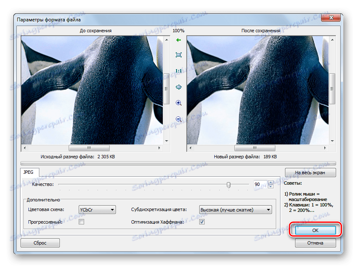Click the right preview vertical scrollbar thumb

click(332, 89)
